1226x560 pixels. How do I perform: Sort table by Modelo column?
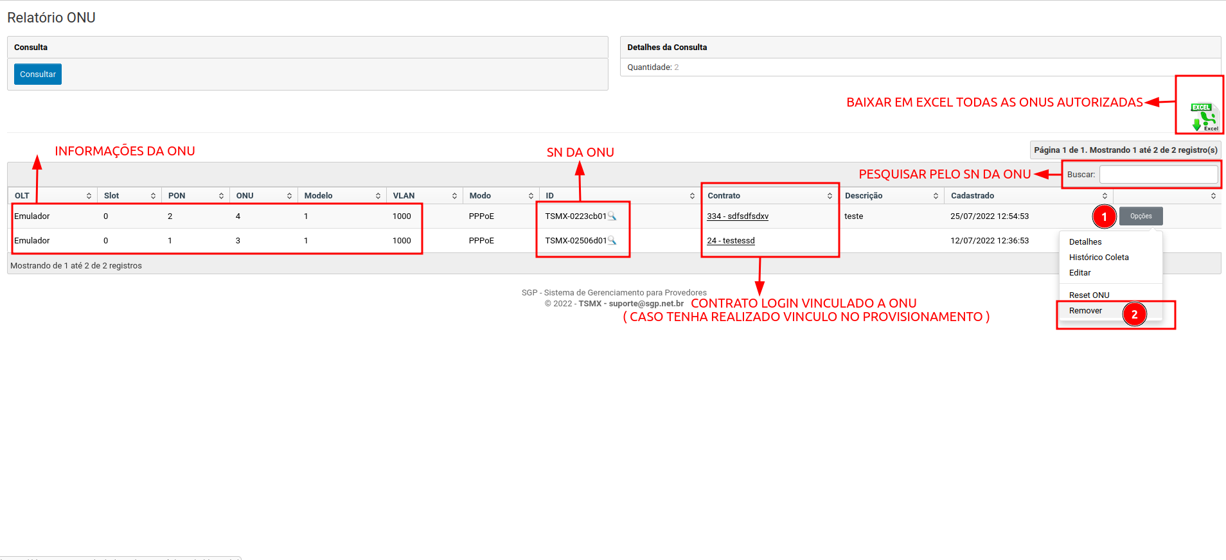pos(341,196)
